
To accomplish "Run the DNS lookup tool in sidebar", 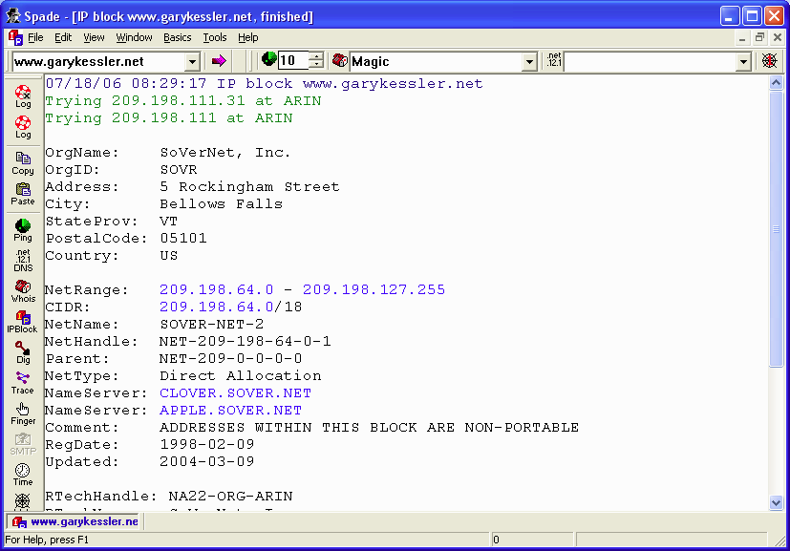I will [23, 261].
